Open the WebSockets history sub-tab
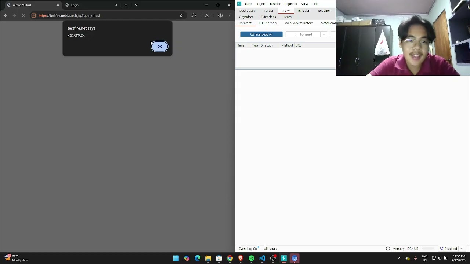Image resolution: width=470 pixels, height=264 pixels. pos(299,23)
